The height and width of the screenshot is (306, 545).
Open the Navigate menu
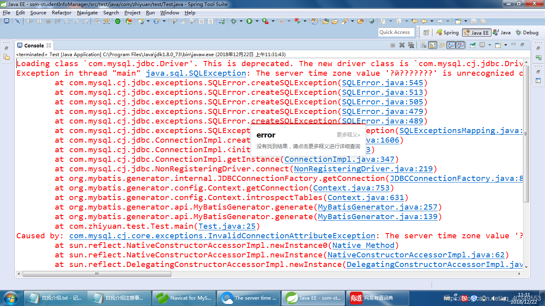coord(87,12)
